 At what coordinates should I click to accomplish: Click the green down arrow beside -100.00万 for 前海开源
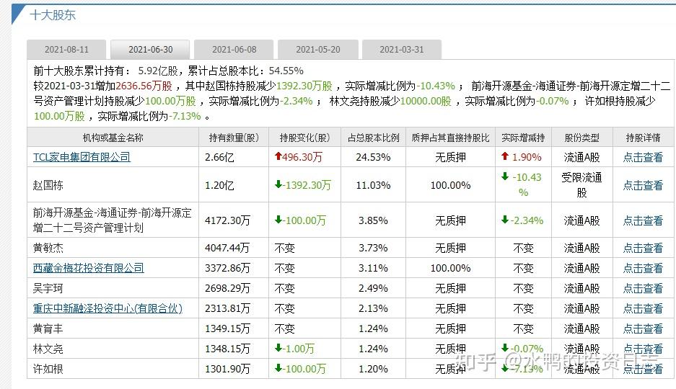coord(278,220)
